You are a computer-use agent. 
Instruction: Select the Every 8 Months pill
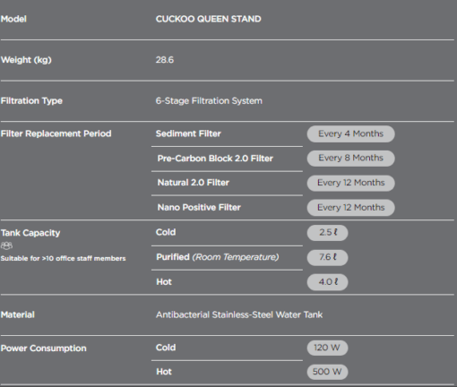(350, 159)
